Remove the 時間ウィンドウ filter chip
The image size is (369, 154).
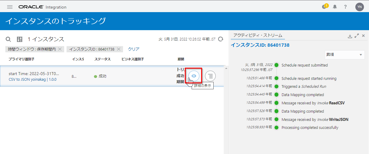60,49
